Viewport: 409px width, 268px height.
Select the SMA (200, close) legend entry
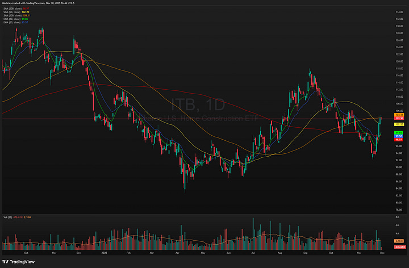pyautogui.click(x=16, y=9)
